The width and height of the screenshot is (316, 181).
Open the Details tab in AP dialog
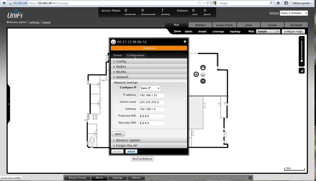coord(117,55)
